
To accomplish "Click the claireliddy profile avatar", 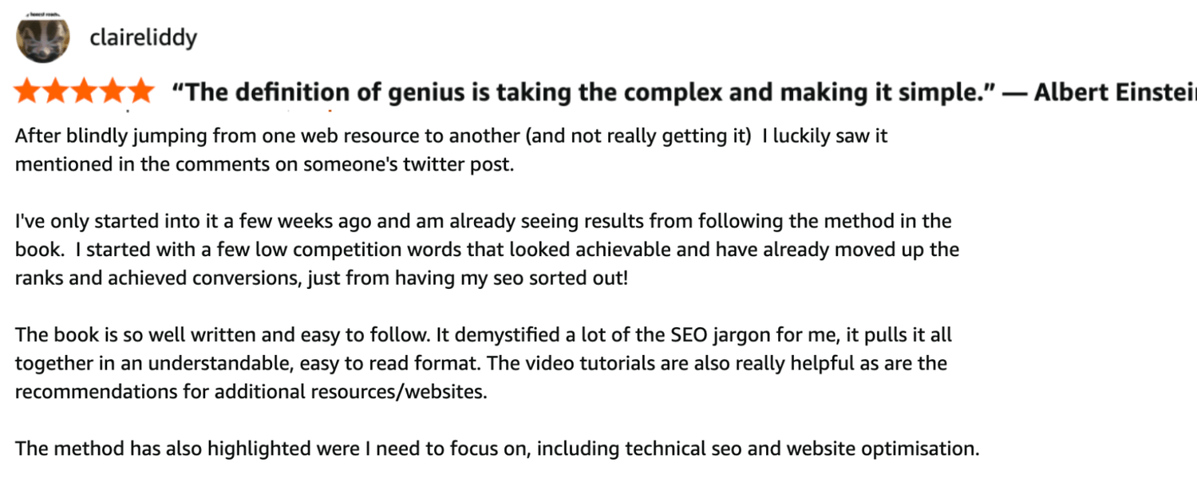I will pos(43,38).
